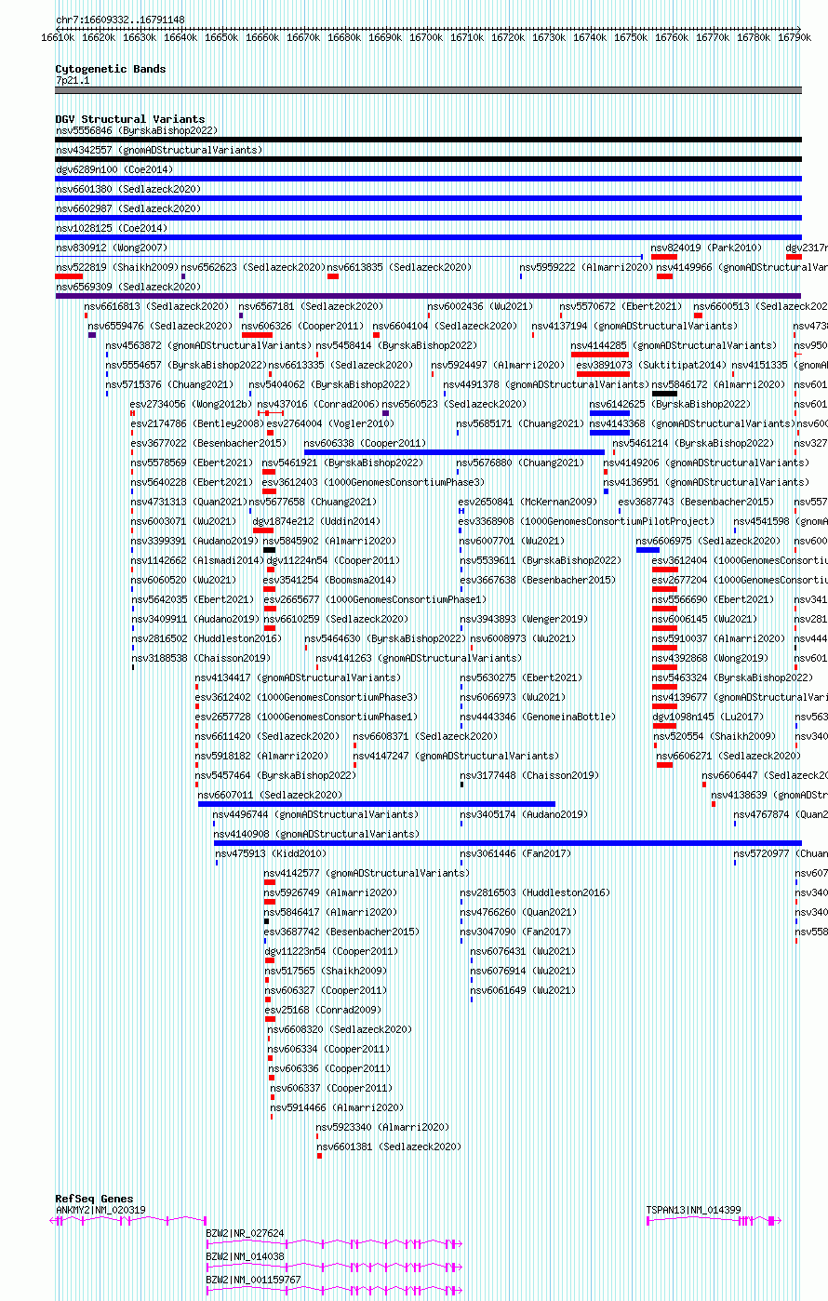Open dgv1098n145 (Lu2017) label

[708, 718]
